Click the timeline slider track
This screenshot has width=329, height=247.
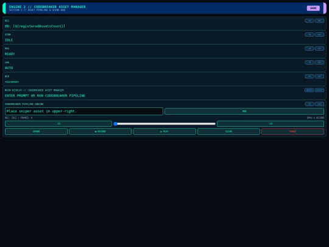pos(164,124)
